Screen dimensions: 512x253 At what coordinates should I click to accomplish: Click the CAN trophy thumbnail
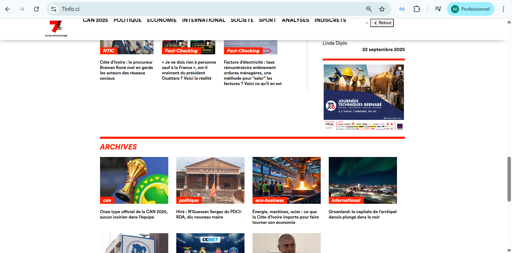pos(134,180)
